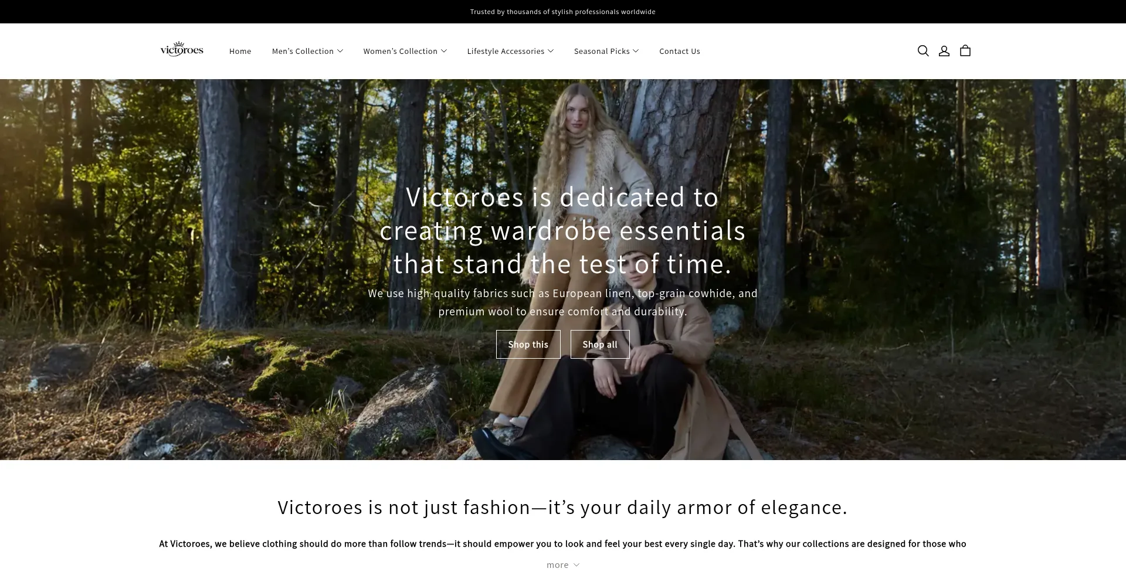
Task: Expand the description with more
Action: [x=563, y=565]
